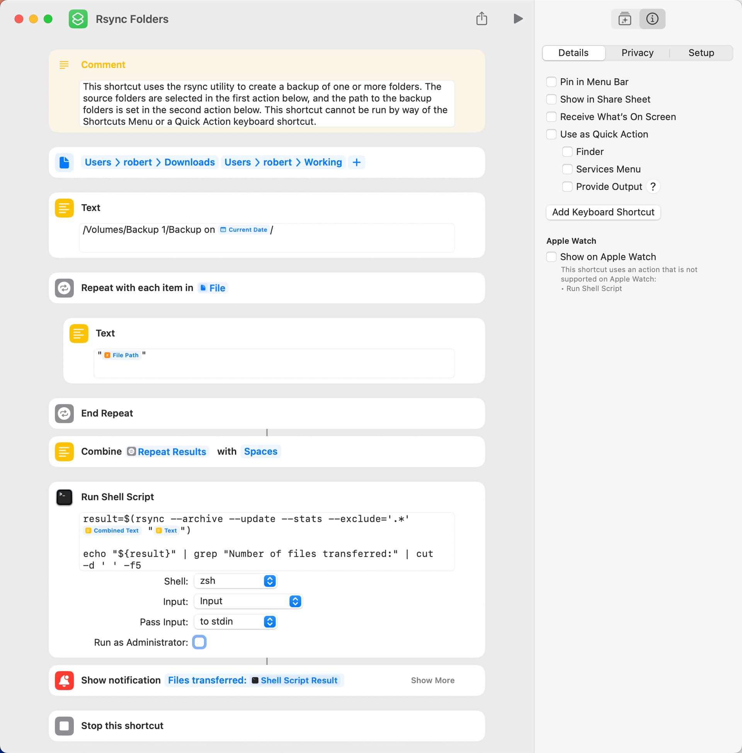Toggle Pin in Menu Bar checkbox
742x753 pixels.
coord(551,82)
